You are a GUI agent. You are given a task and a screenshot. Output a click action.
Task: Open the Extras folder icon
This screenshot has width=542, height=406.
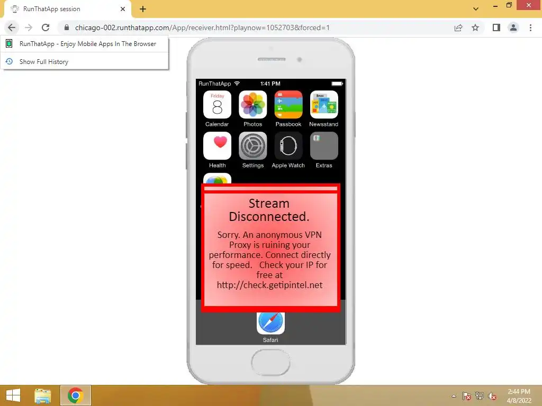pyautogui.click(x=324, y=146)
